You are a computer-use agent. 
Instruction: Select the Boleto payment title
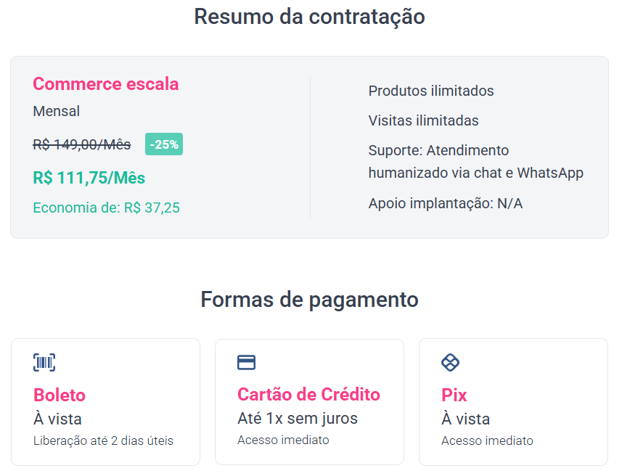(60, 395)
